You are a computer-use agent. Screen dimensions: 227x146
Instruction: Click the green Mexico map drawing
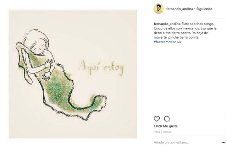(61, 81)
